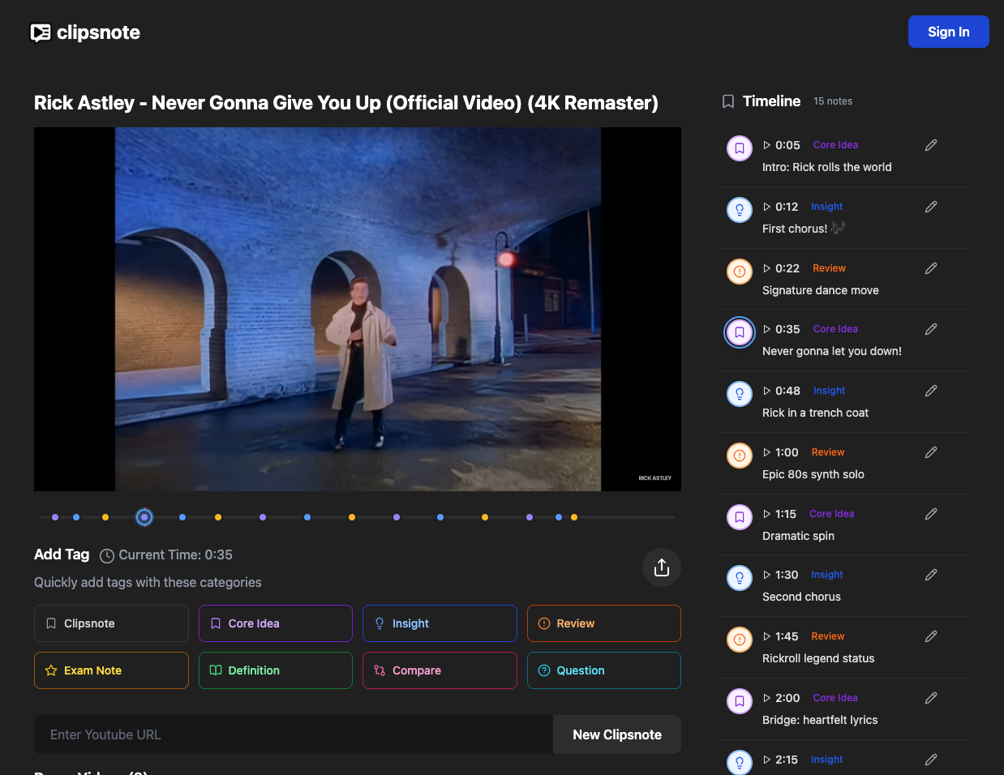Click pencil icon for Rickroll legend status
This screenshot has height=775, width=1004.
point(931,636)
